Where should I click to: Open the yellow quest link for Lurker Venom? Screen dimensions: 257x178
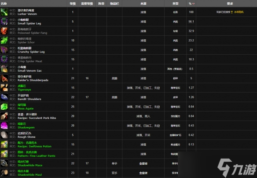point(239,12)
